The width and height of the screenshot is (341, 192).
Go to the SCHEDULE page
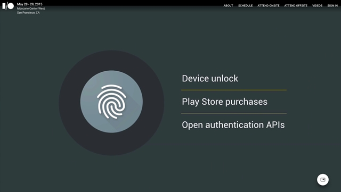(x=245, y=6)
